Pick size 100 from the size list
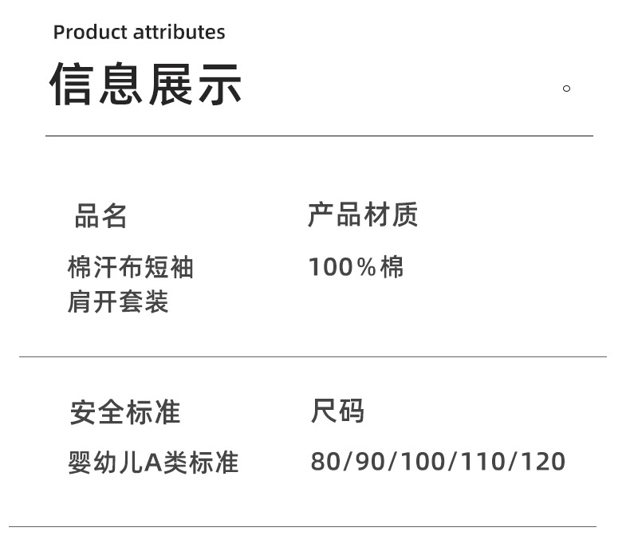The image size is (630, 559). pos(423,462)
